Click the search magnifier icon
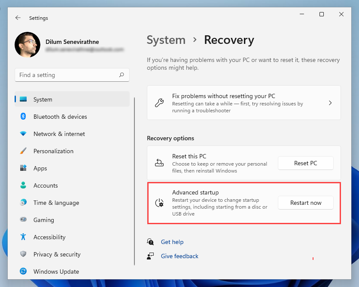The height and width of the screenshot is (287, 359). pyautogui.click(x=122, y=75)
